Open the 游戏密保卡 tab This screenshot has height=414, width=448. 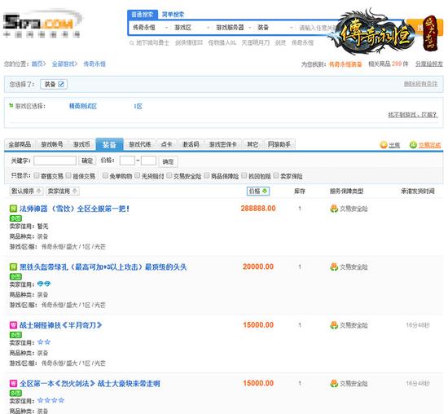pos(223,145)
